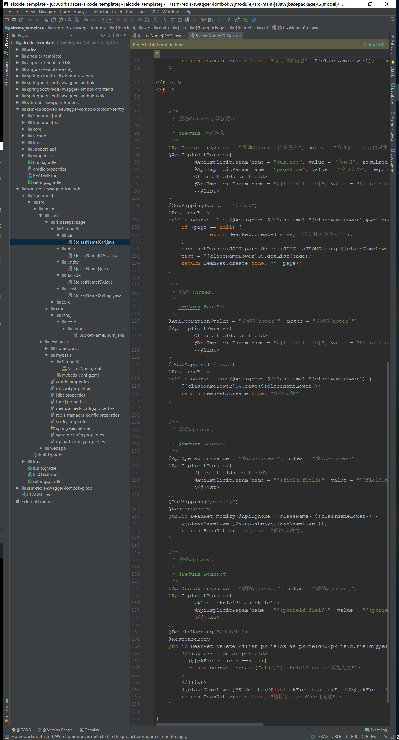Toggle the Database tool window
The width and height of the screenshot is (399, 740).
coord(393,94)
